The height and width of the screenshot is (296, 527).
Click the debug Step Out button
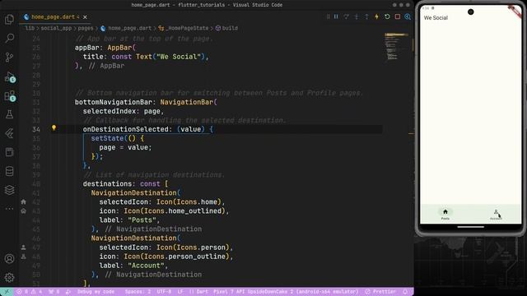click(x=366, y=16)
